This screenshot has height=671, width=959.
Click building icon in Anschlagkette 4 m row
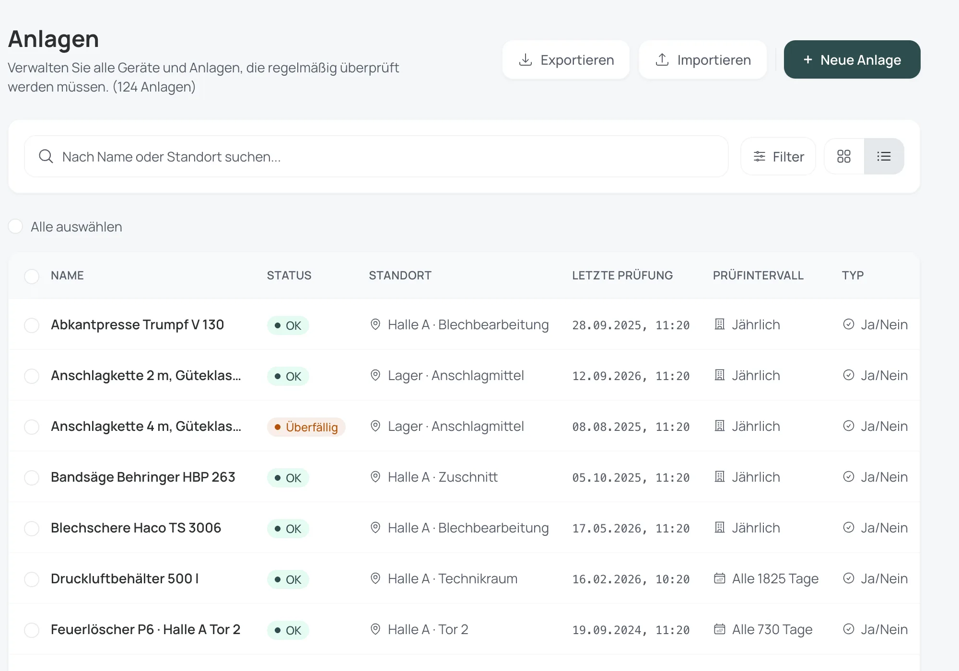[719, 426]
